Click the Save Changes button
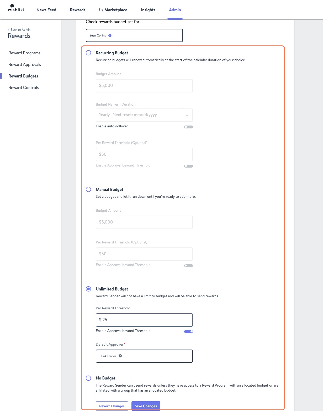The height and width of the screenshot is (411, 323). (x=146, y=406)
